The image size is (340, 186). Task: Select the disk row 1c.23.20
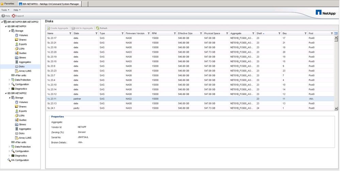point(190,52)
